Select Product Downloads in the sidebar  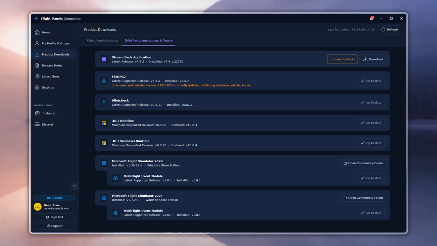[54, 54]
